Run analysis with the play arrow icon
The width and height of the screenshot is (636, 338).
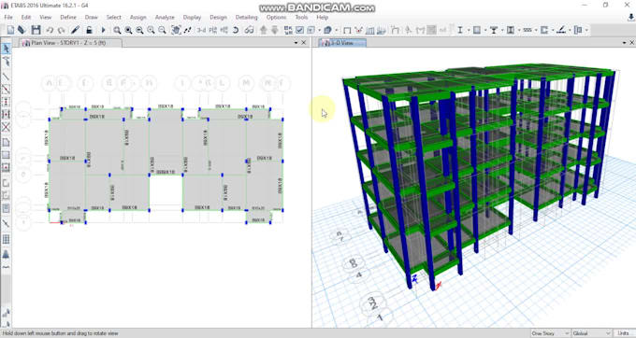103,30
